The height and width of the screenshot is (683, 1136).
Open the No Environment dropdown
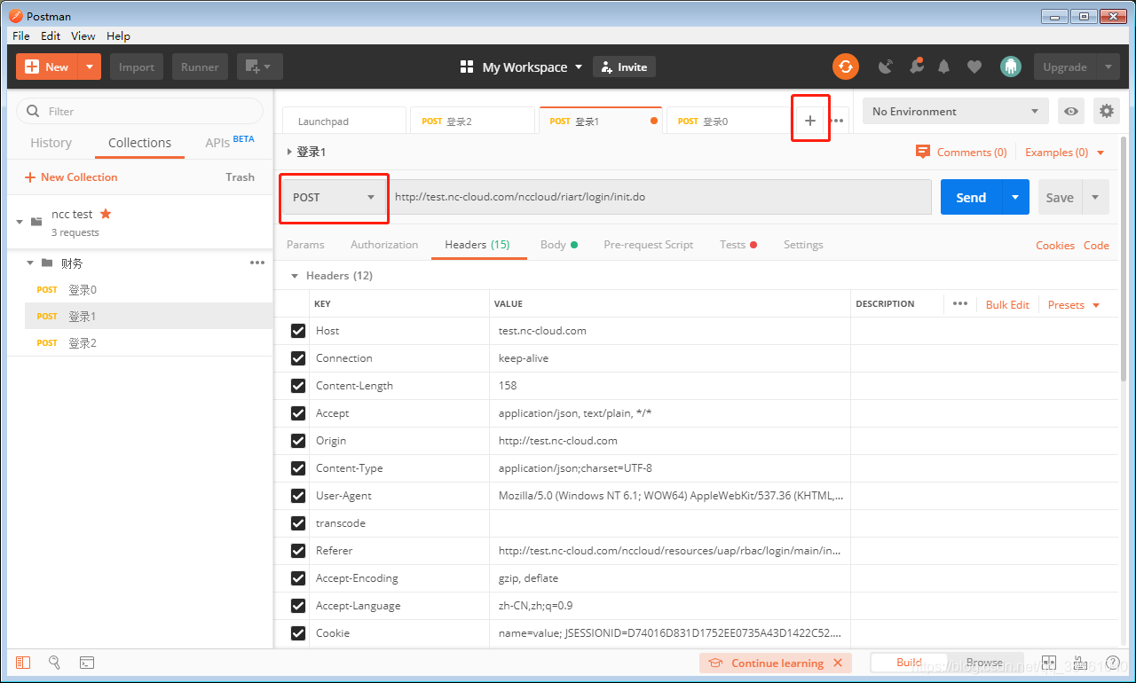coord(955,111)
